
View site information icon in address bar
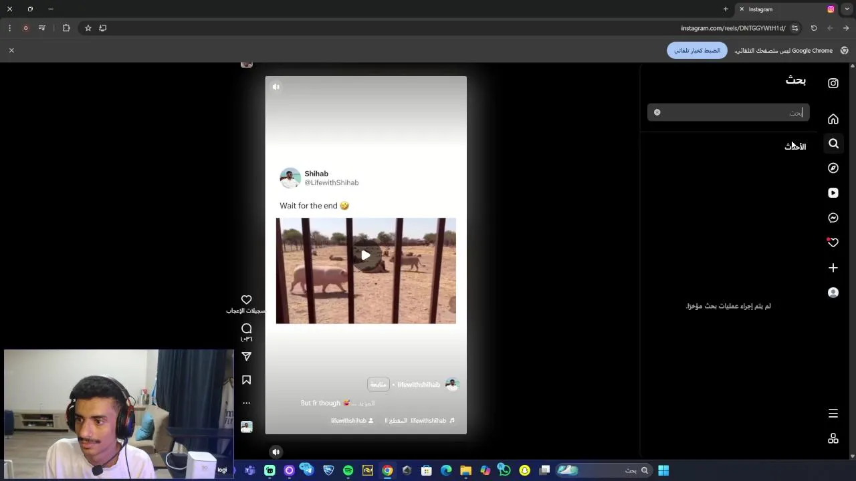(794, 28)
